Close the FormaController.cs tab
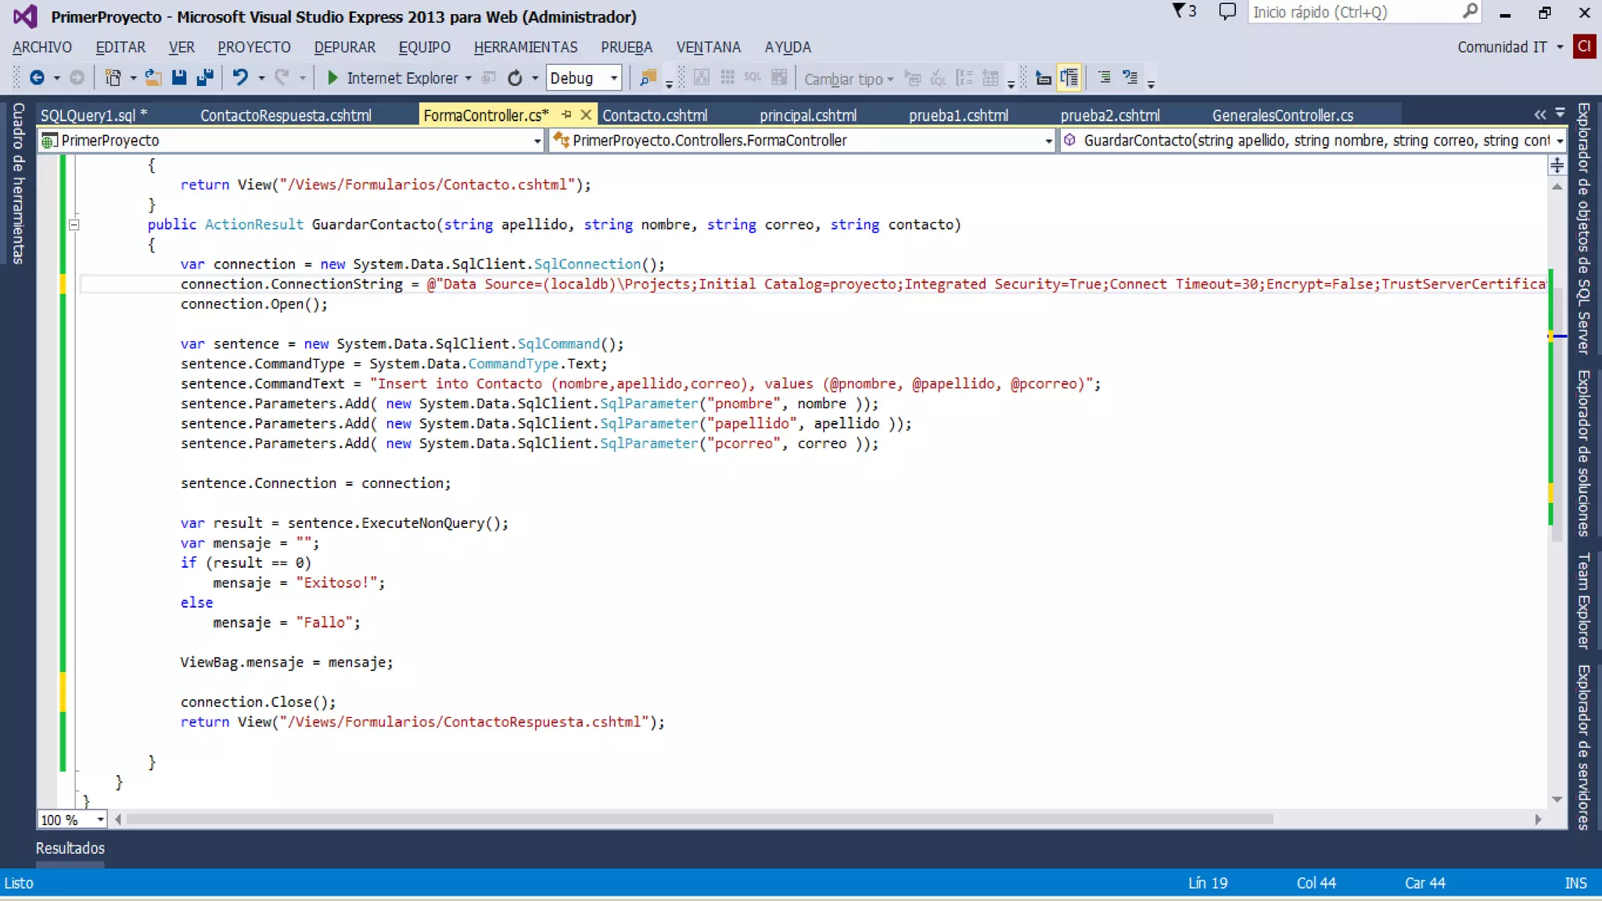Screen dimensions: 1602x901 click(586, 114)
